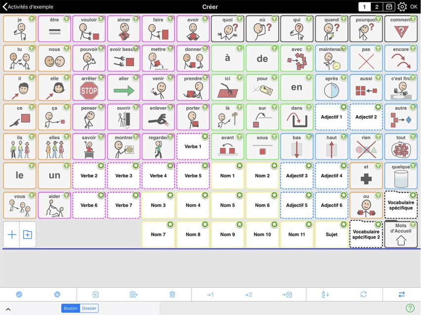Go back to Activités d'exemple
This screenshot has height=315, width=421.
[28, 7]
